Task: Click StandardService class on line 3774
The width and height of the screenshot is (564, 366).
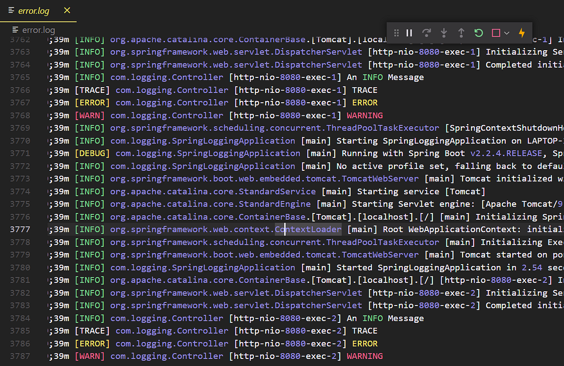Action: point(277,191)
